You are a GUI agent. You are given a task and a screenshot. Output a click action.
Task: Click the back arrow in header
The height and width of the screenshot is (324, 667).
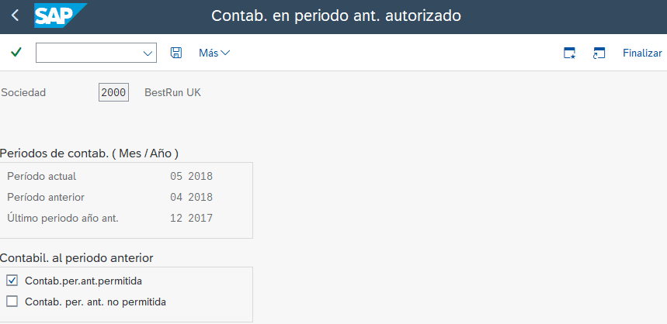(x=15, y=16)
